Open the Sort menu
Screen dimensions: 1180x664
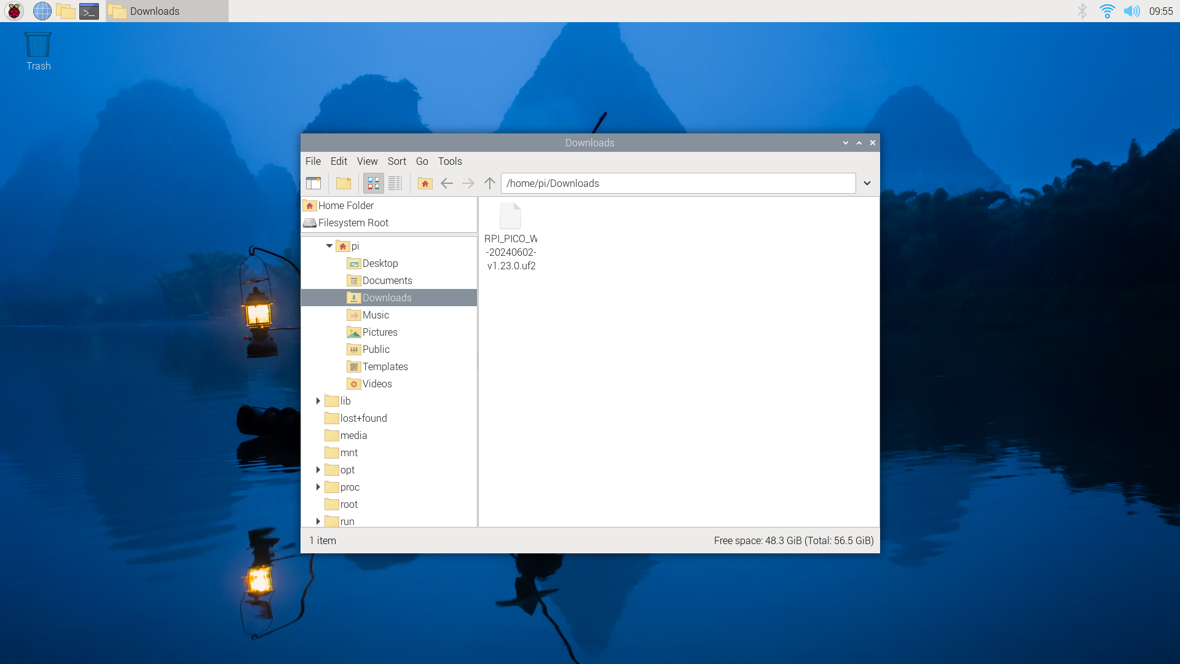point(397,161)
